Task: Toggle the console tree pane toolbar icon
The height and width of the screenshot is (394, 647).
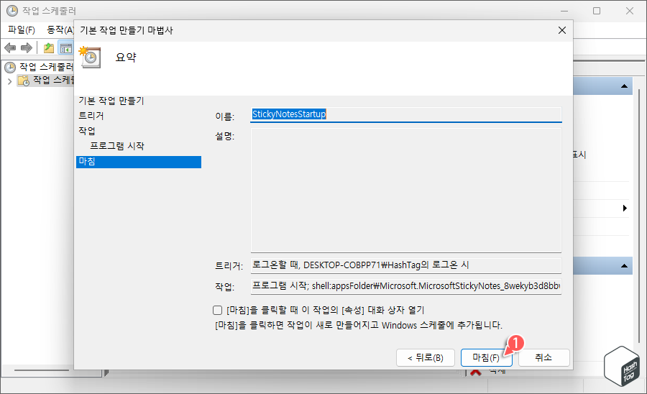Action: pyautogui.click(x=66, y=48)
